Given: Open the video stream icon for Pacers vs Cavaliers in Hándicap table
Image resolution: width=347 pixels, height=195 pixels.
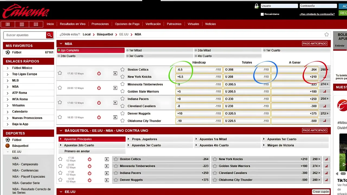Looking at the screenshot, I should 115,103.
